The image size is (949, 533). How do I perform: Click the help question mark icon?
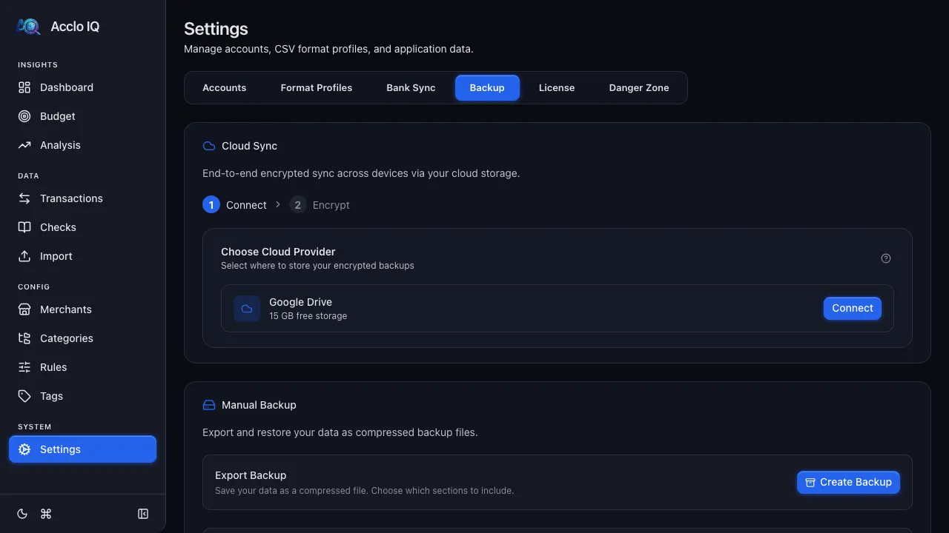click(886, 258)
